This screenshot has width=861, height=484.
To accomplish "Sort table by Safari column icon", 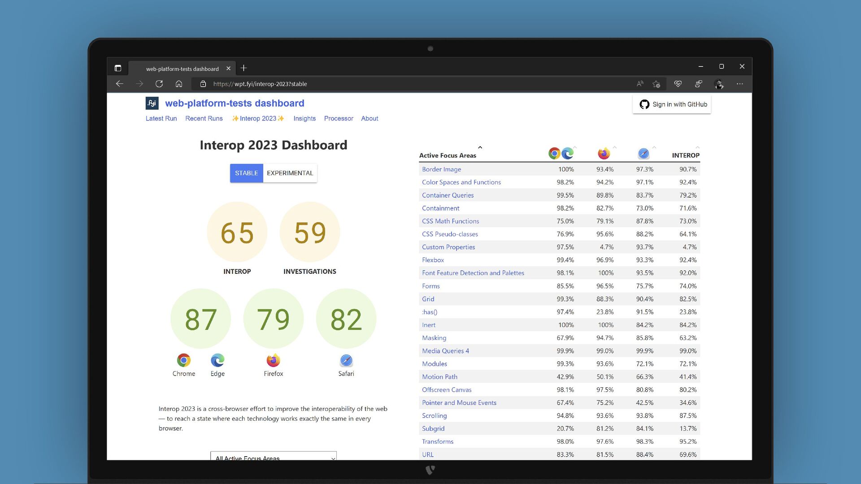I will tap(644, 153).
